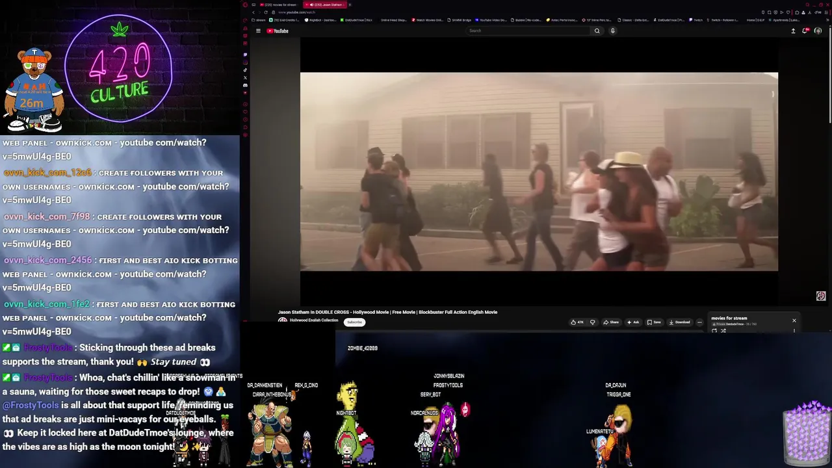Open YouTube account avatar menu
832x468 pixels.
coord(818,31)
